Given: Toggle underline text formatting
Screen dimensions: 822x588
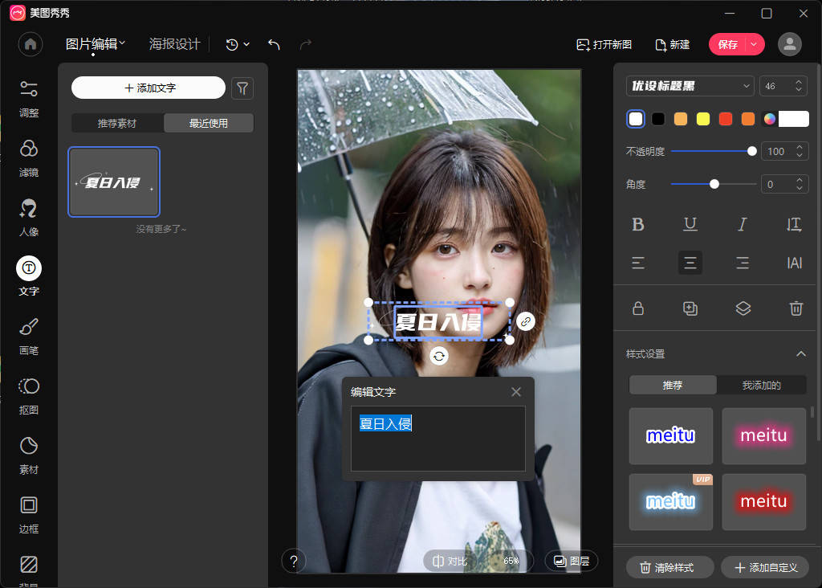Looking at the screenshot, I should (x=690, y=224).
